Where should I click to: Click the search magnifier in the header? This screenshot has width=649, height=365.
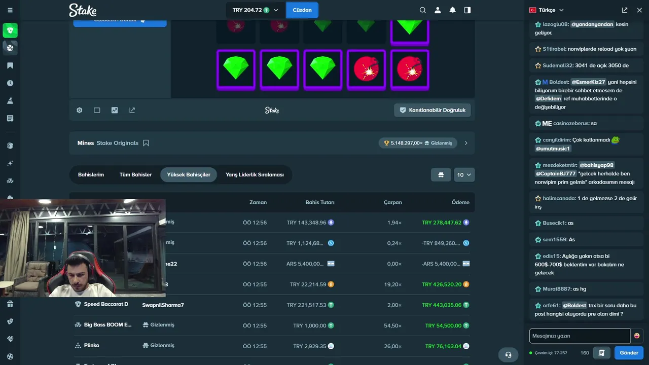click(423, 10)
